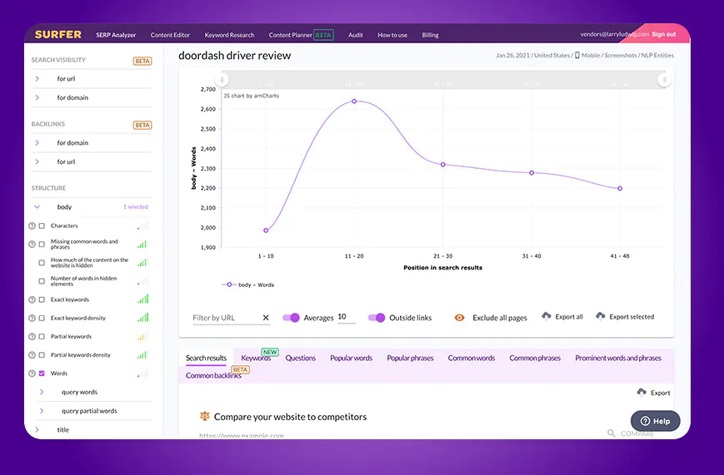Click the SURFER logo
Screen dimensions: 724x475
click(58, 35)
